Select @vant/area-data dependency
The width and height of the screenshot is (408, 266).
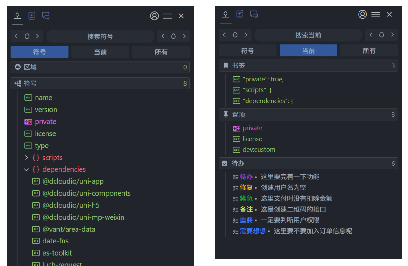pos(69,229)
